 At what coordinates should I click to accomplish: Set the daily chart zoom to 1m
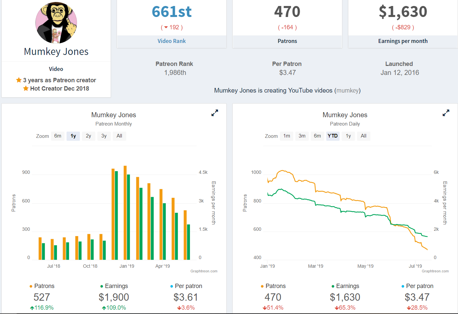(287, 136)
